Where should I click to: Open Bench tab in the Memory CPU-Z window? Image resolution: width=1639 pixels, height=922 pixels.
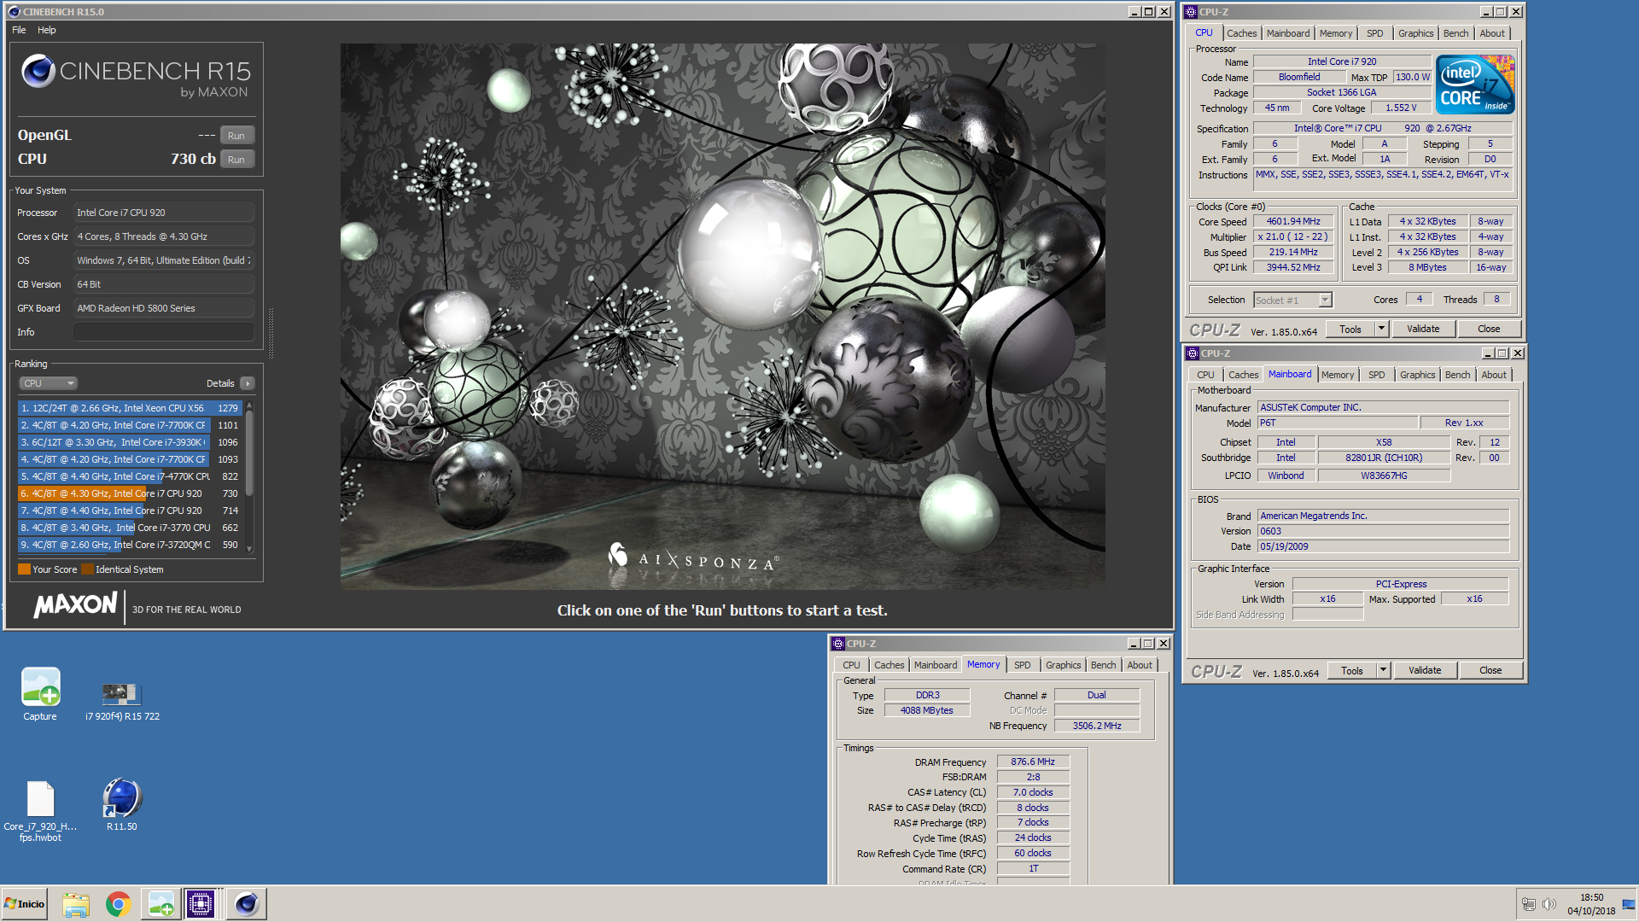1104,665
